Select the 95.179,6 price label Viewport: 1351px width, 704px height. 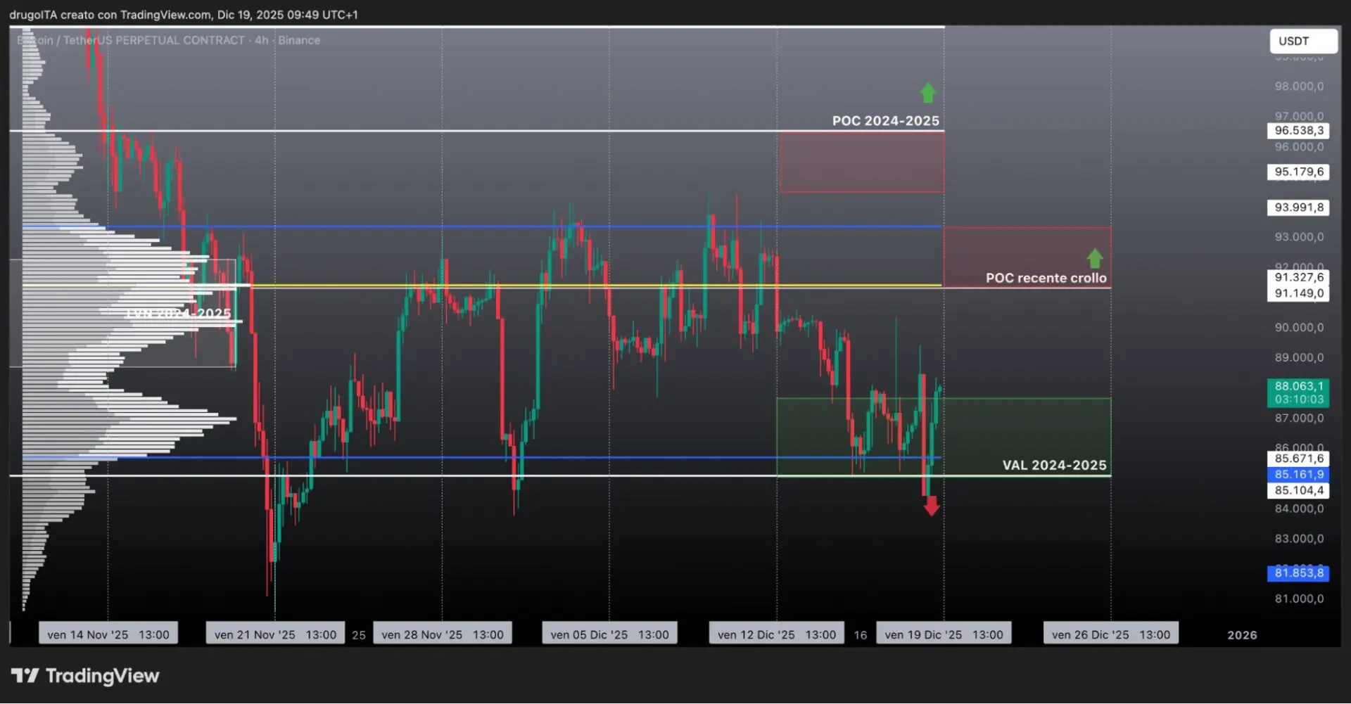click(1298, 172)
